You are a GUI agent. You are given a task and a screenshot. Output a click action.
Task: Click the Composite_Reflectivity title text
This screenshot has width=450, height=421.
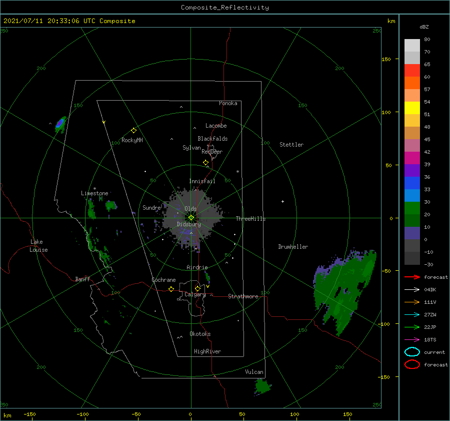[225, 8]
